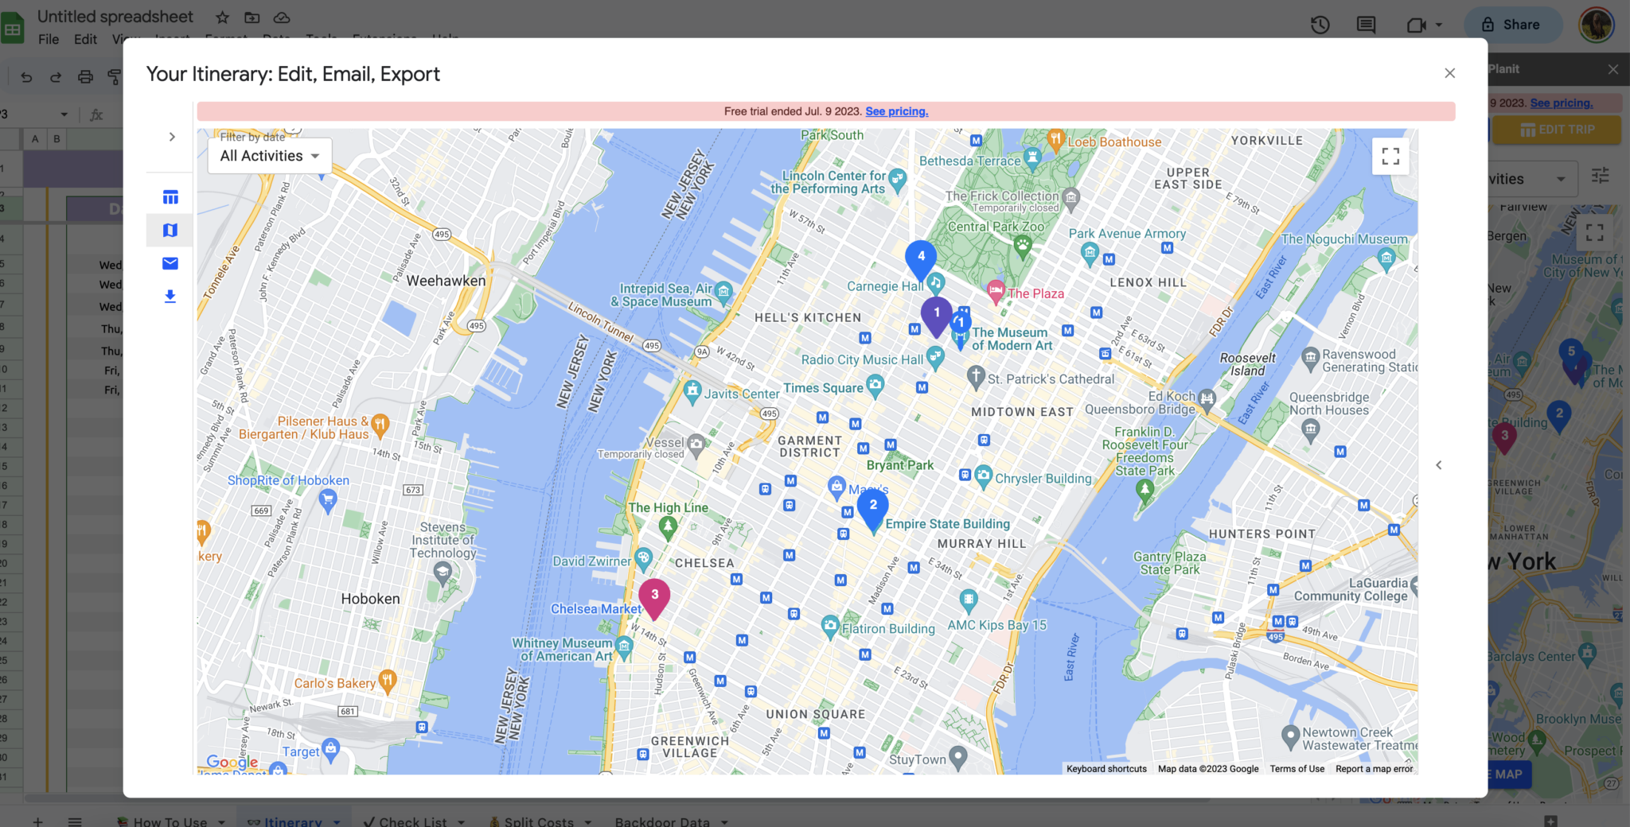Click the download export icon
Image resolution: width=1630 pixels, height=827 pixels.
click(x=170, y=297)
